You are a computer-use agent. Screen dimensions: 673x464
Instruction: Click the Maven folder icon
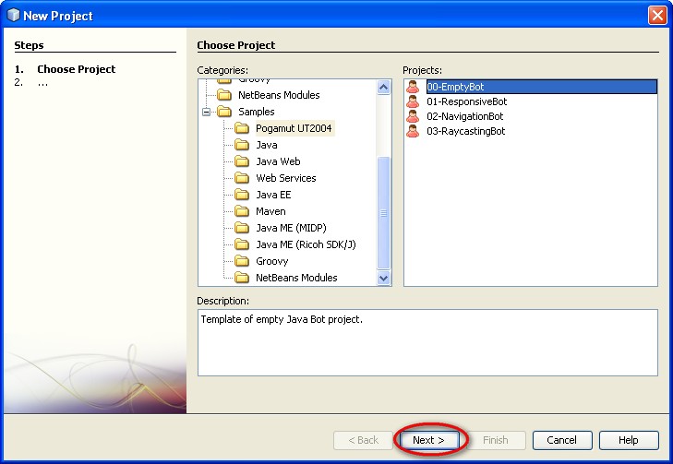point(242,211)
